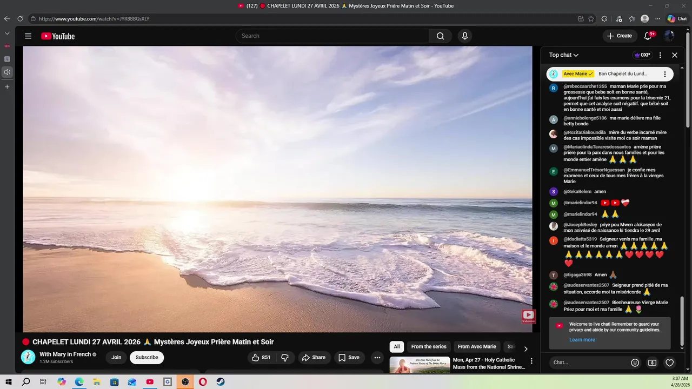Screen dimensions: 692x389
Task: Dislike the video with thumbs down
Action: coord(285,358)
